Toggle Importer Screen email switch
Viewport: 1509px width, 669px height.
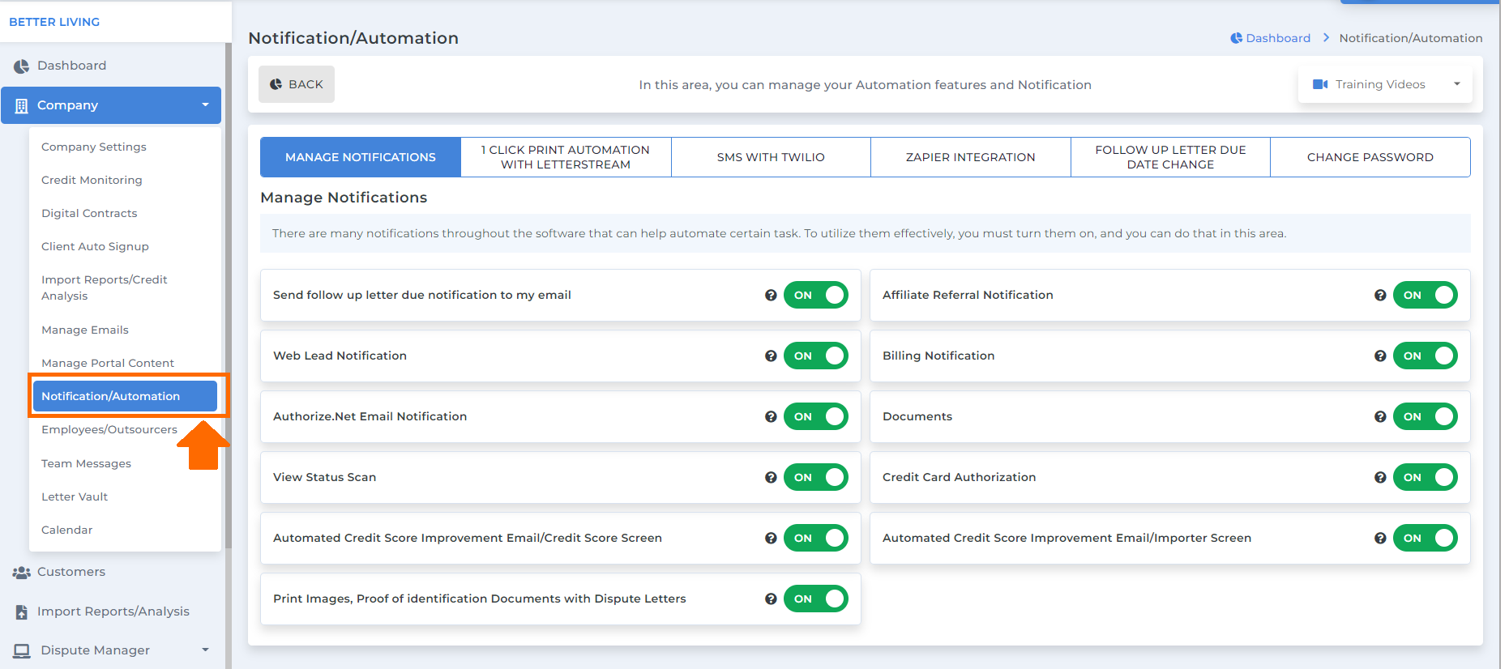pos(1425,538)
